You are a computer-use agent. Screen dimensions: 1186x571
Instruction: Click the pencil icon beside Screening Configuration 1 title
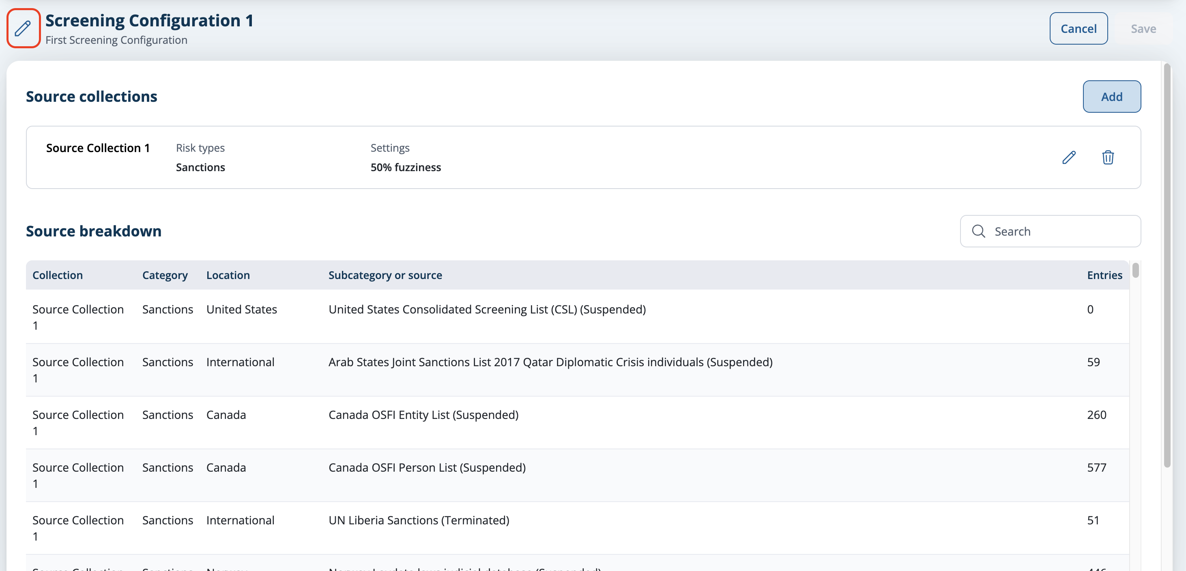pyautogui.click(x=23, y=28)
